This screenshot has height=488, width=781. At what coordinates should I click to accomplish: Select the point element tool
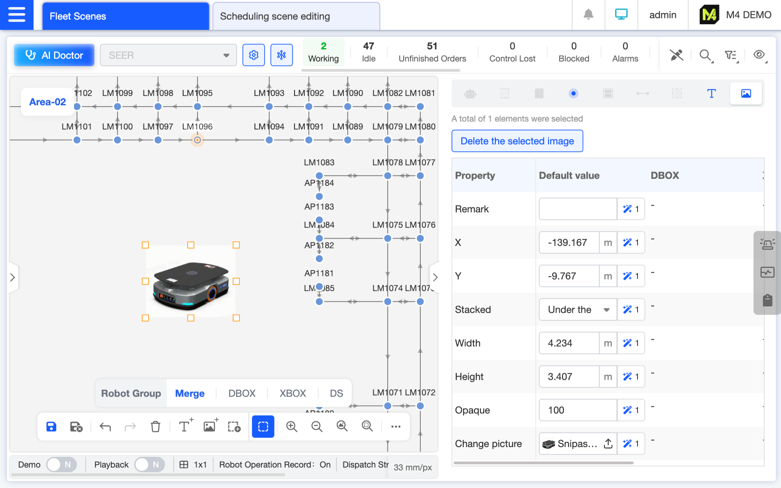[x=573, y=93]
